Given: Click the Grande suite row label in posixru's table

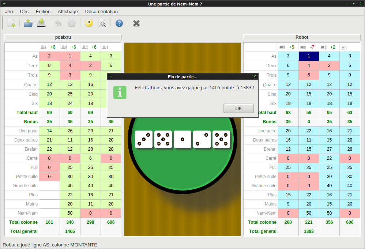Looking at the screenshot, I should tap(25, 186).
